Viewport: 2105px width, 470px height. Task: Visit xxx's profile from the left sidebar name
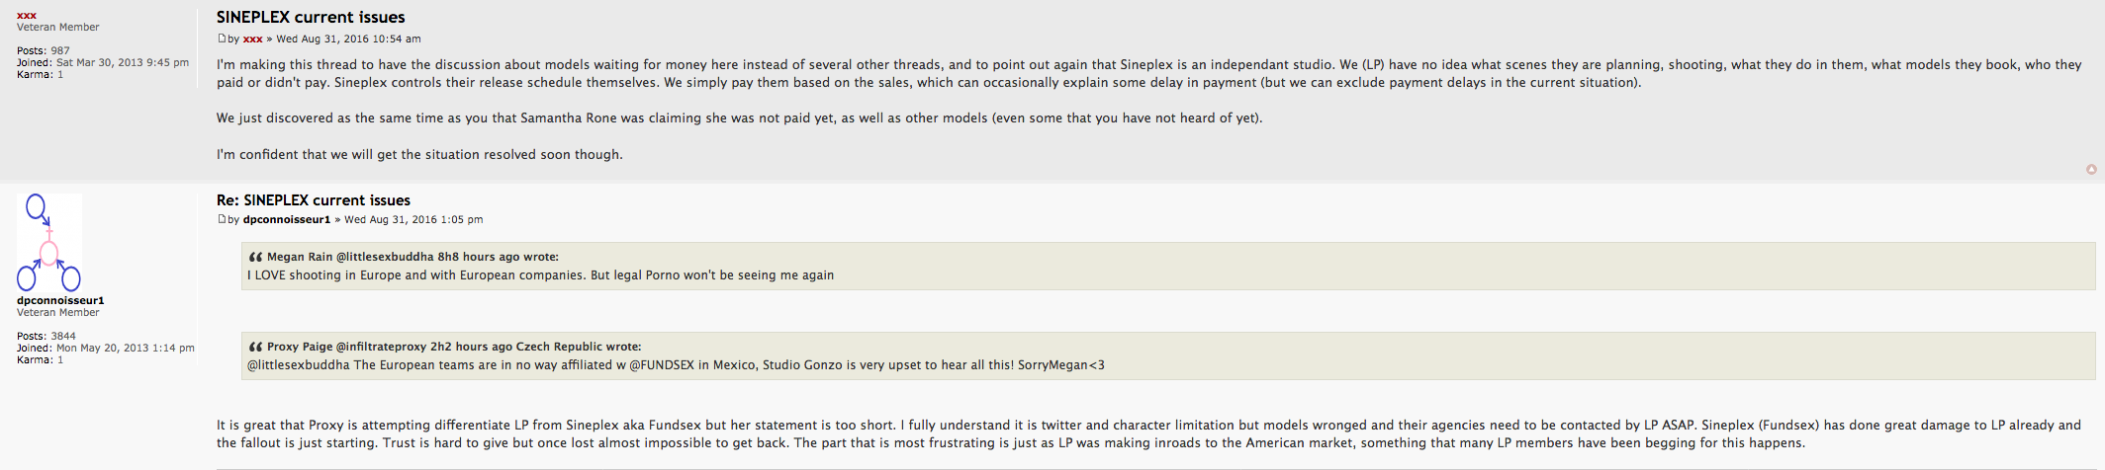(27, 15)
